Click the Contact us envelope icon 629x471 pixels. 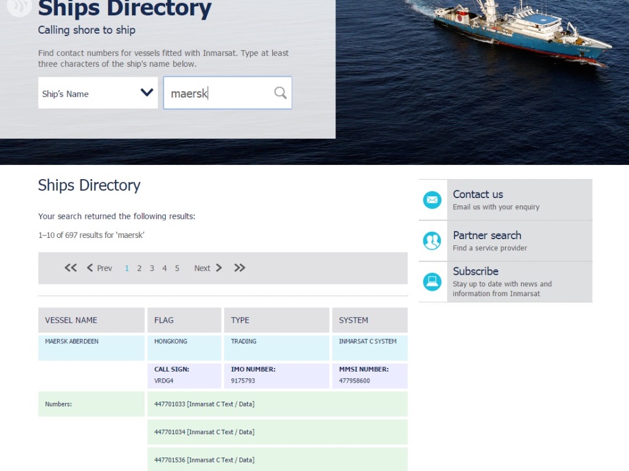pyautogui.click(x=432, y=200)
